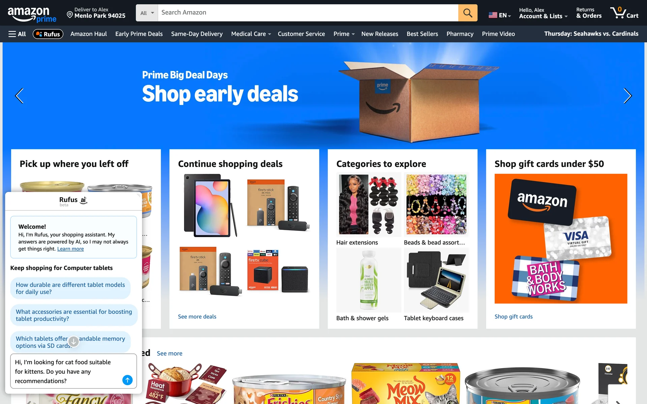Go to next hero banner slide
Image resolution: width=647 pixels, height=404 pixels.
(x=627, y=96)
